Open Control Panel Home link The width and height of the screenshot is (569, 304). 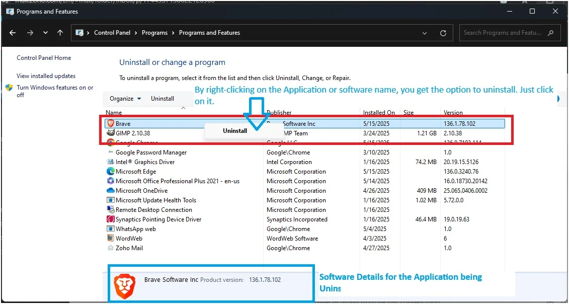point(44,58)
